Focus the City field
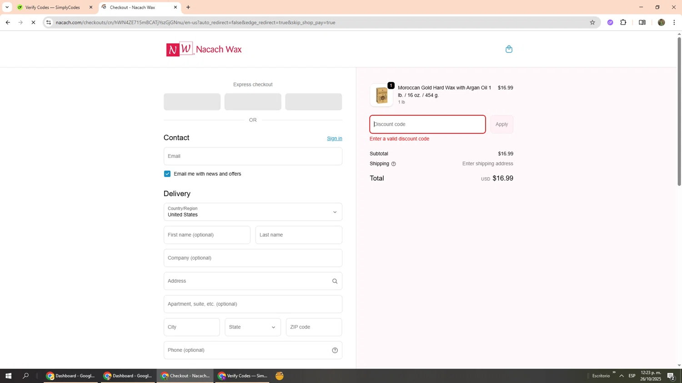682x383 pixels. point(191,327)
